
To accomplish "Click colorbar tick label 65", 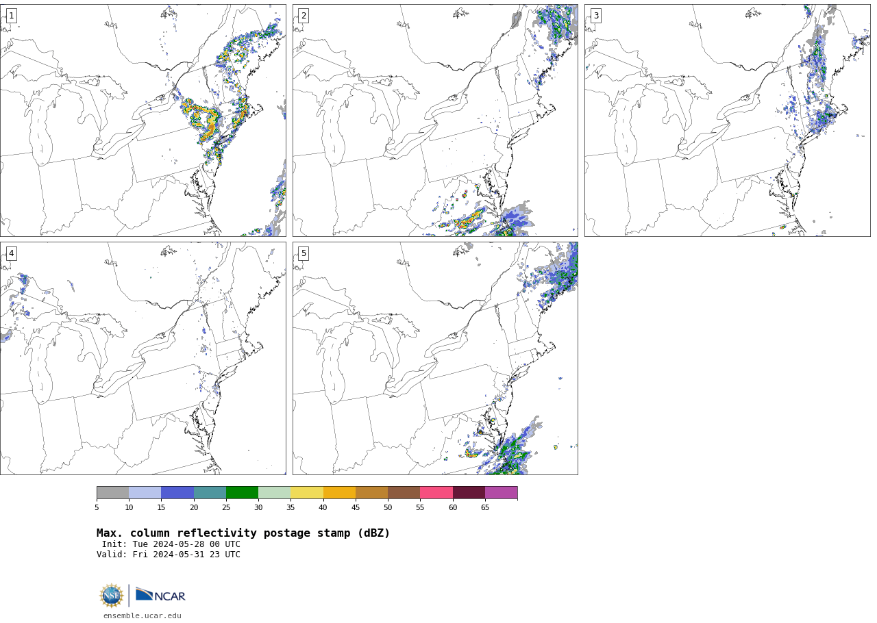I will [x=485, y=507].
